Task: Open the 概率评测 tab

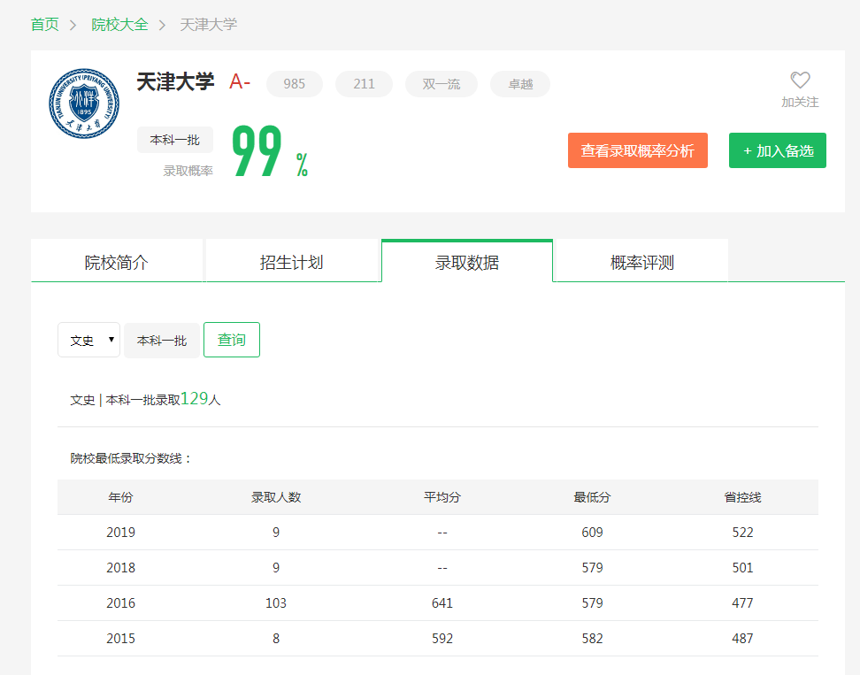Action: click(x=642, y=262)
